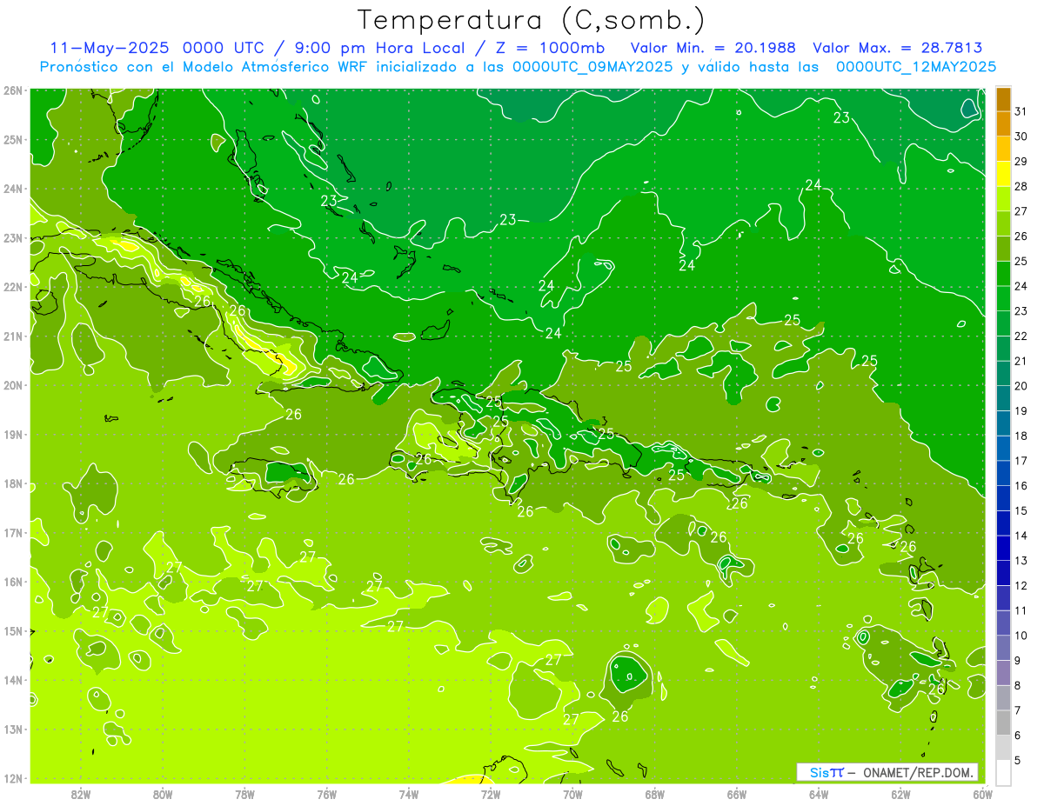Click the latitude axis label '24N'
Image resolution: width=1044 pixels, height=806 pixels.
click(x=13, y=189)
